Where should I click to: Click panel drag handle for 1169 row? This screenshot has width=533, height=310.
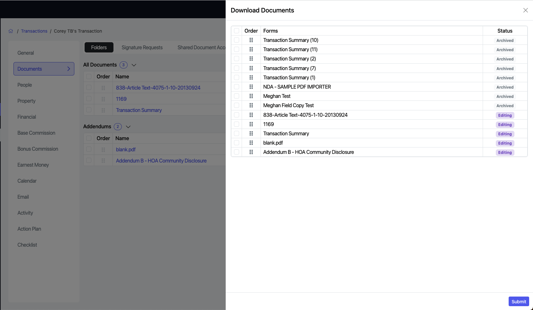[251, 124]
